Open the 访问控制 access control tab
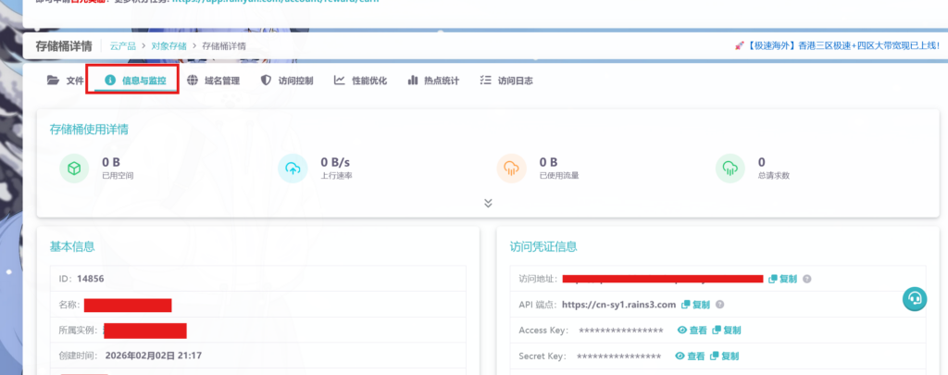The width and height of the screenshot is (948, 375). (x=288, y=81)
